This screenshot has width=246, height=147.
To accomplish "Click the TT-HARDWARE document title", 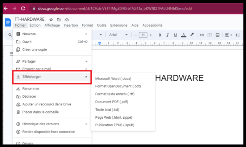I will tap(30, 19).
